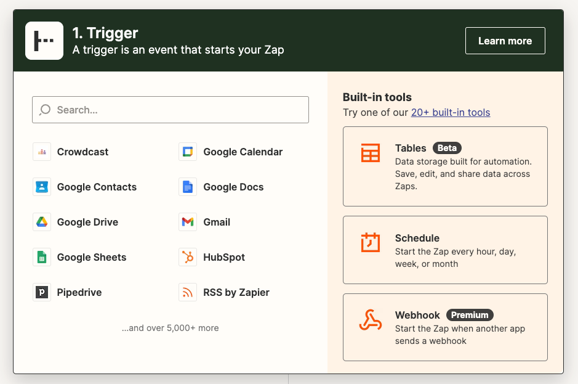Click the Google Drive icon

pos(42,222)
